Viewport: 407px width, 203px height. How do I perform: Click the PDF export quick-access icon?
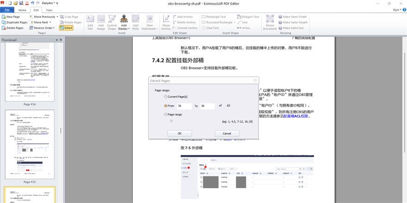tap(27, 3)
